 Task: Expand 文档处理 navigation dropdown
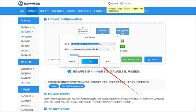click(44, 11)
